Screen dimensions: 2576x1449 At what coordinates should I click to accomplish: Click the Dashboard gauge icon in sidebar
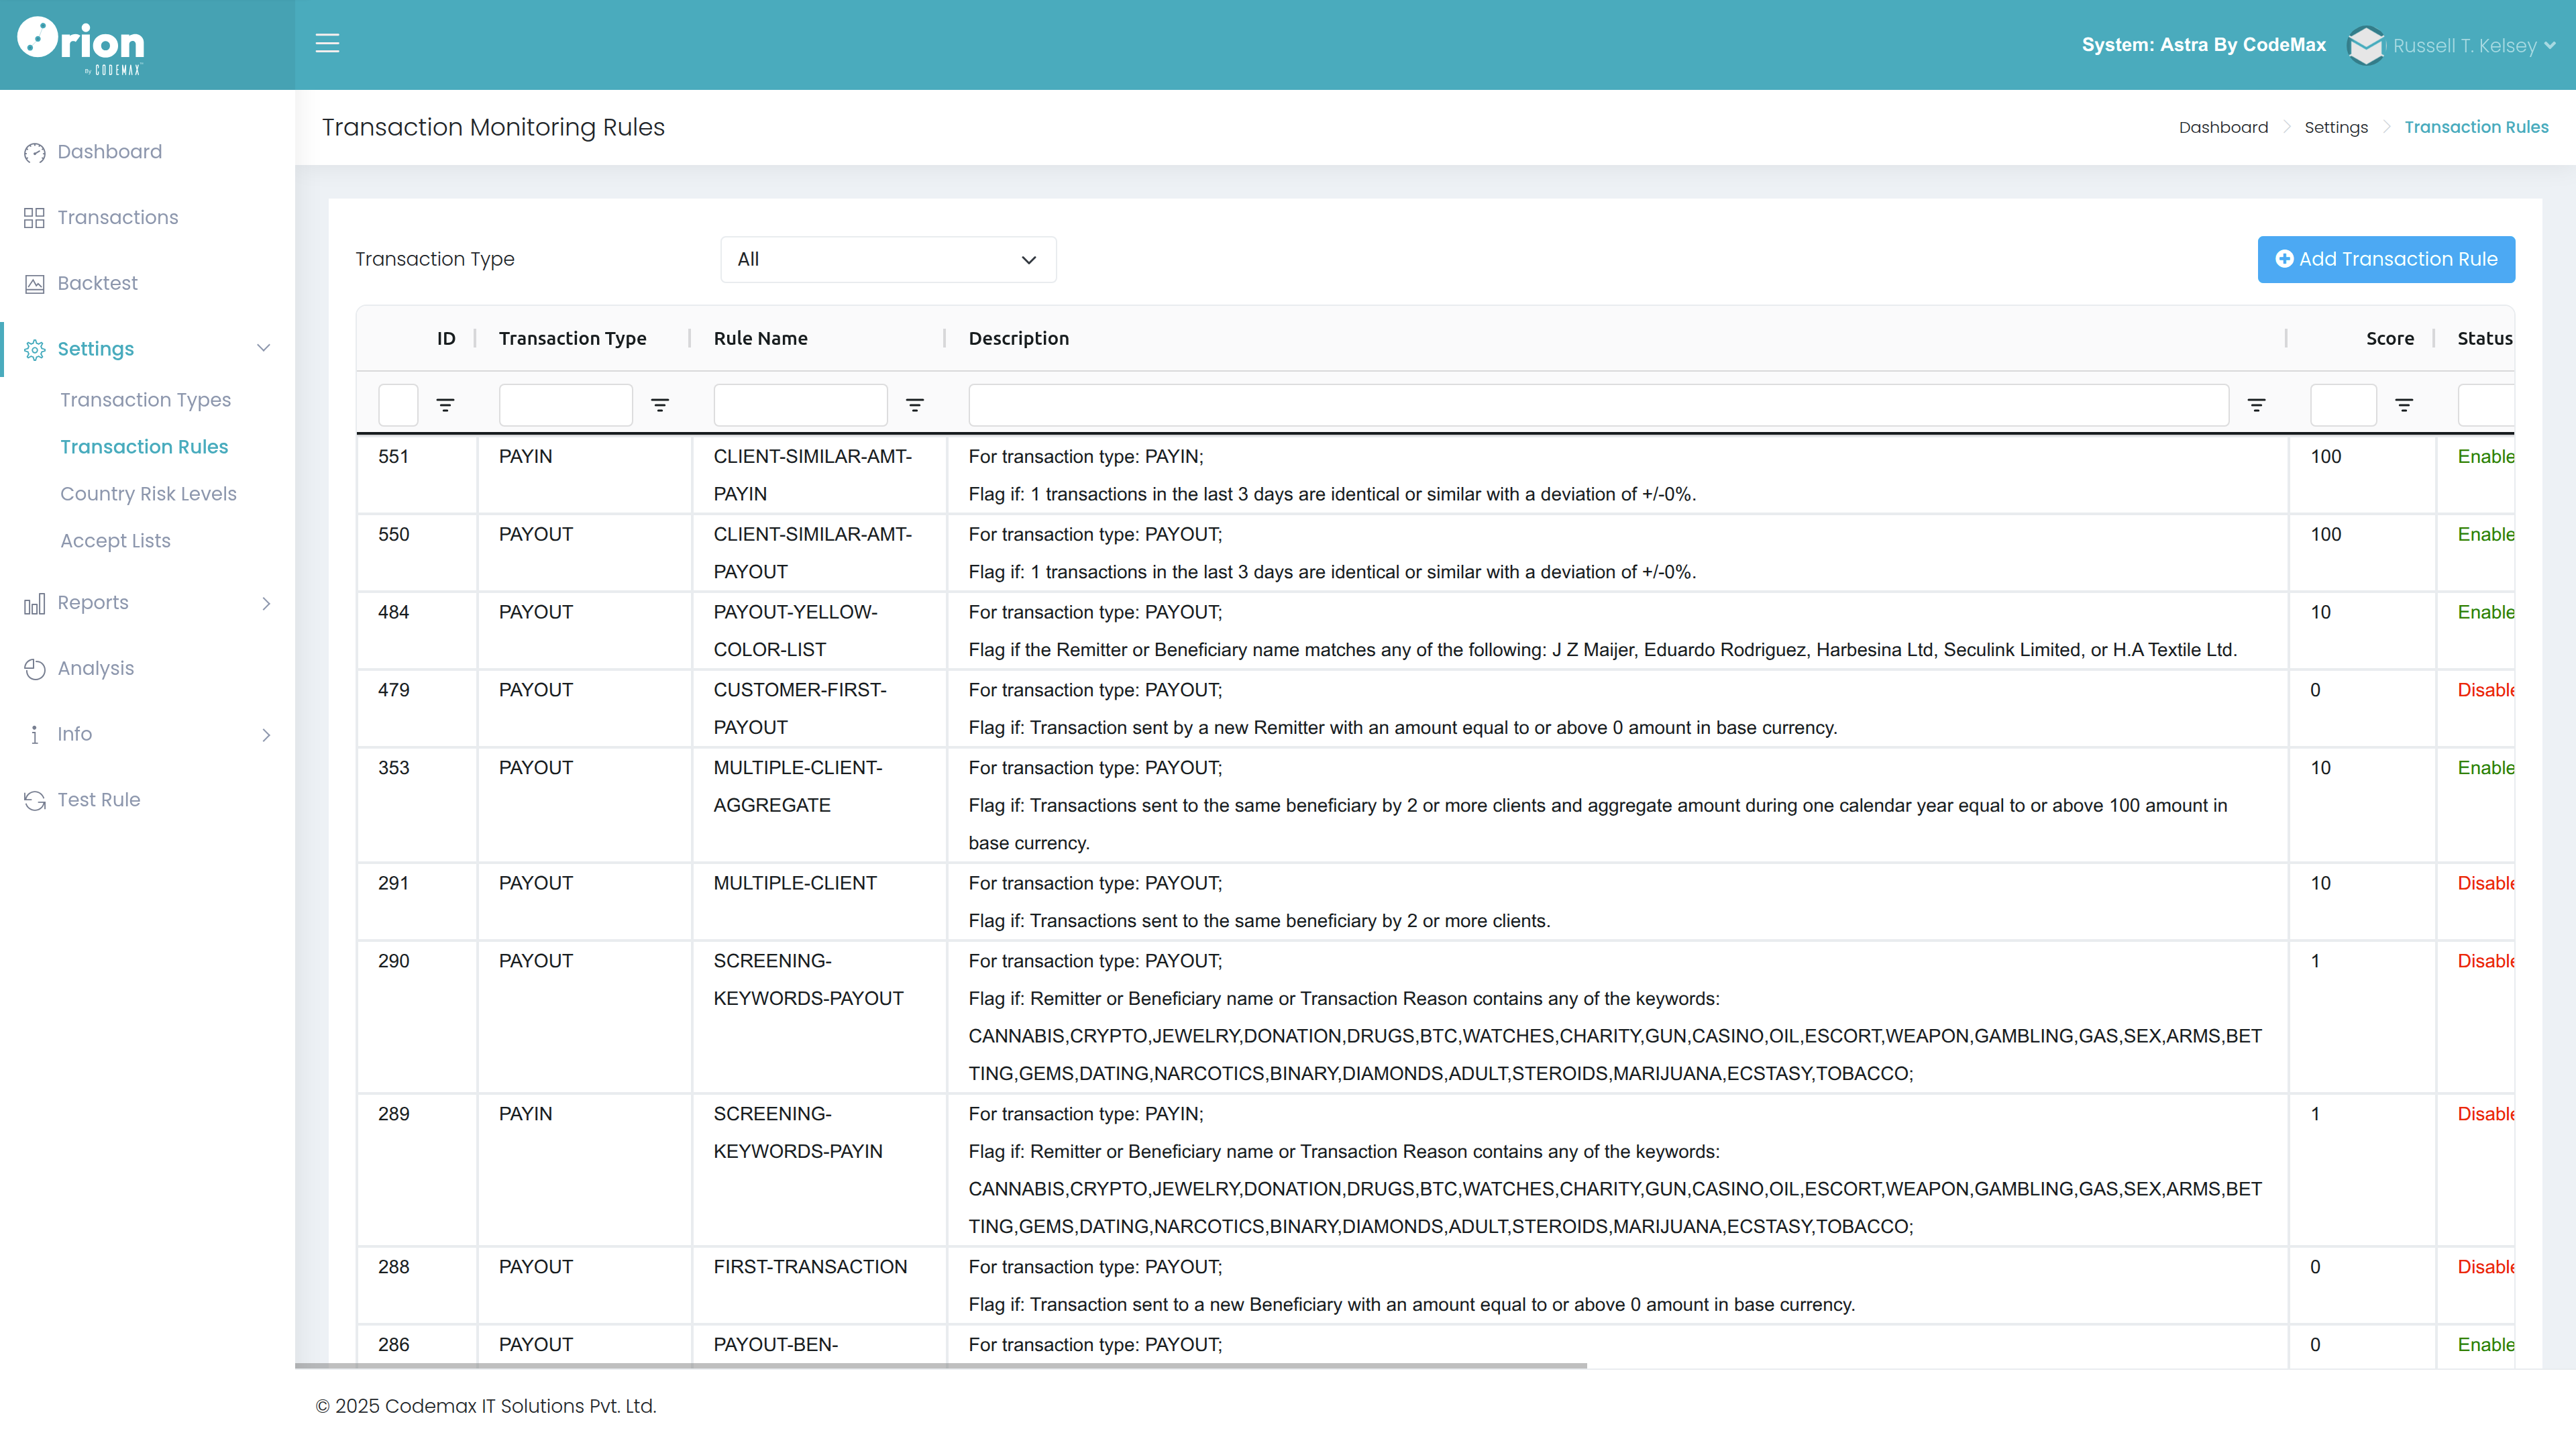pos(35,152)
